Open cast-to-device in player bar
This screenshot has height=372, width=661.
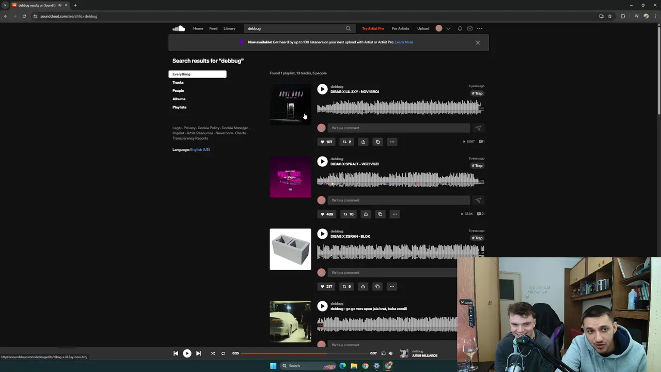point(383,353)
